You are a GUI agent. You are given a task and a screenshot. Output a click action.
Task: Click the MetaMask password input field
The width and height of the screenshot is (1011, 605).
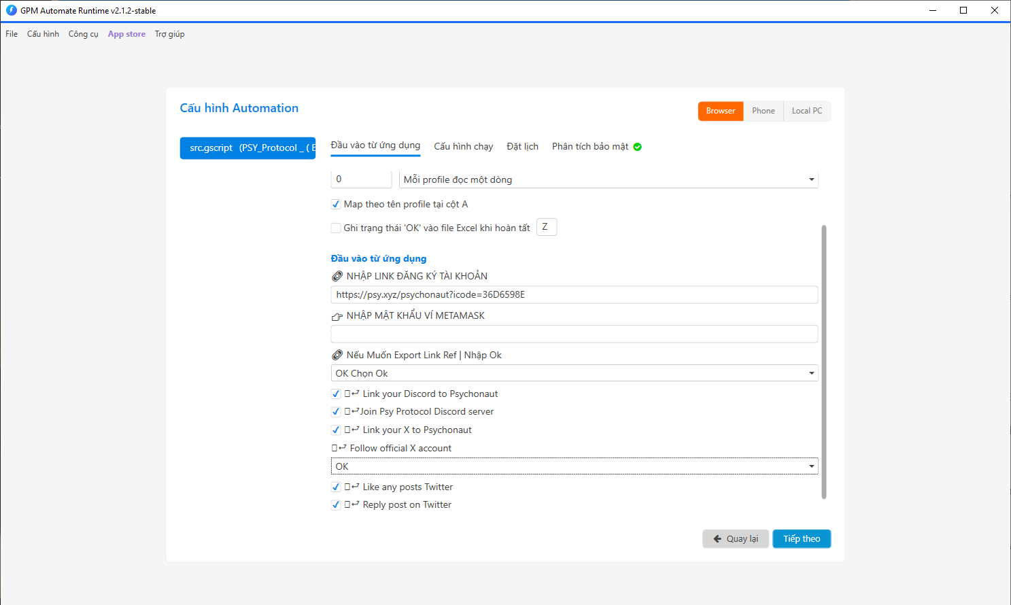tap(574, 334)
